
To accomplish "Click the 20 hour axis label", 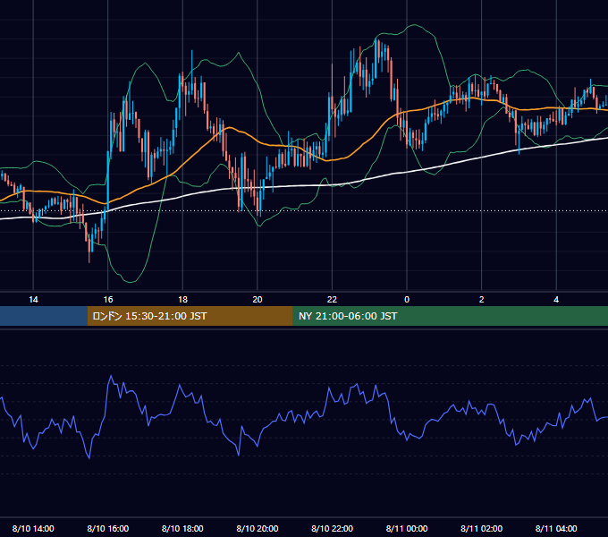I will (258, 300).
